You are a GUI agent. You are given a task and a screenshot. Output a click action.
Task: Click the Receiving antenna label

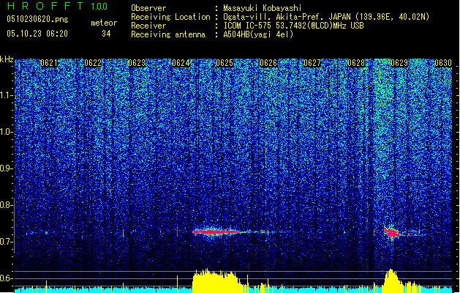click(x=168, y=34)
